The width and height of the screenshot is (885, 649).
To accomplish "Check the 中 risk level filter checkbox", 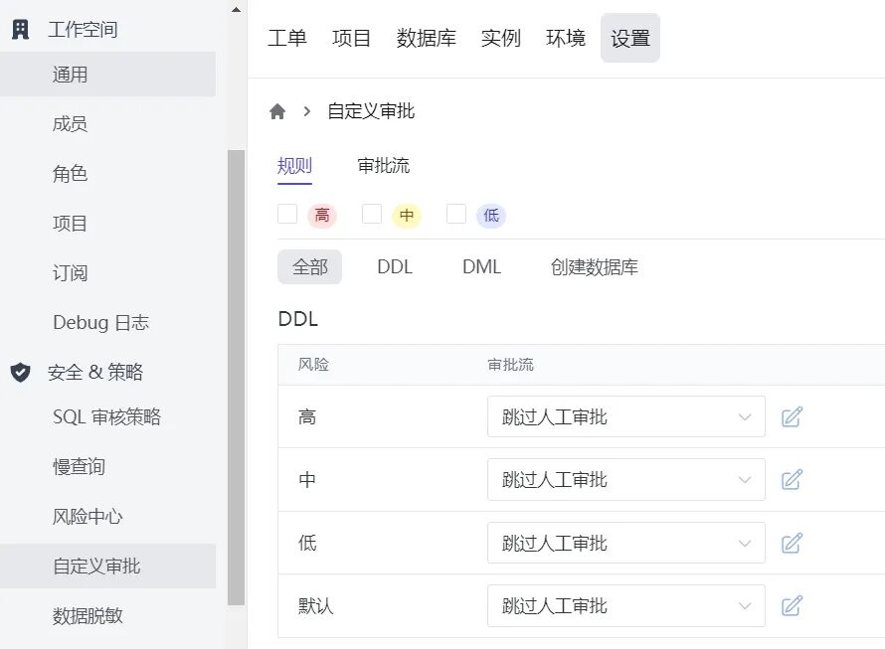I will [372, 214].
